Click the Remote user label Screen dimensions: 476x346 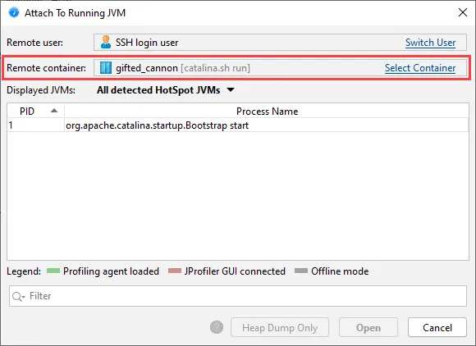click(x=35, y=43)
